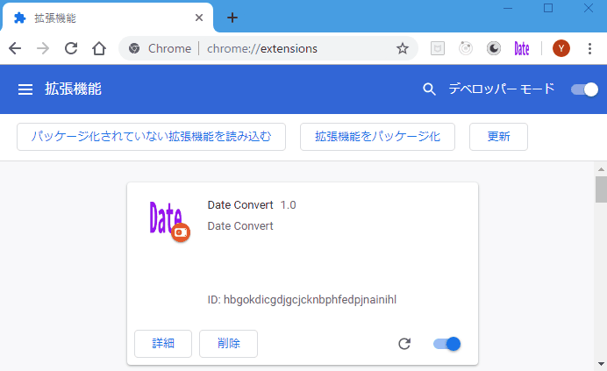The width and height of the screenshot is (607, 371).
Task: Click the Chrome site info icon
Action: point(134,48)
